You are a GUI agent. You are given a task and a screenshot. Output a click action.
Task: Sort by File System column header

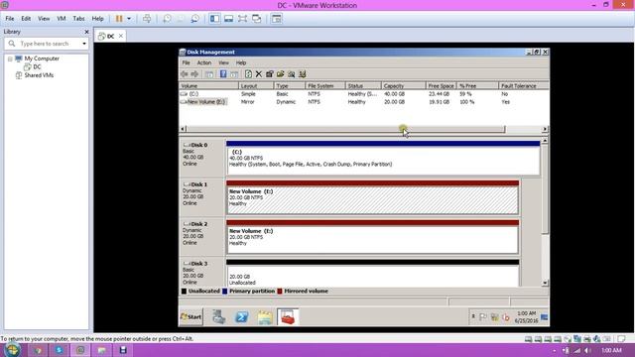coord(324,86)
